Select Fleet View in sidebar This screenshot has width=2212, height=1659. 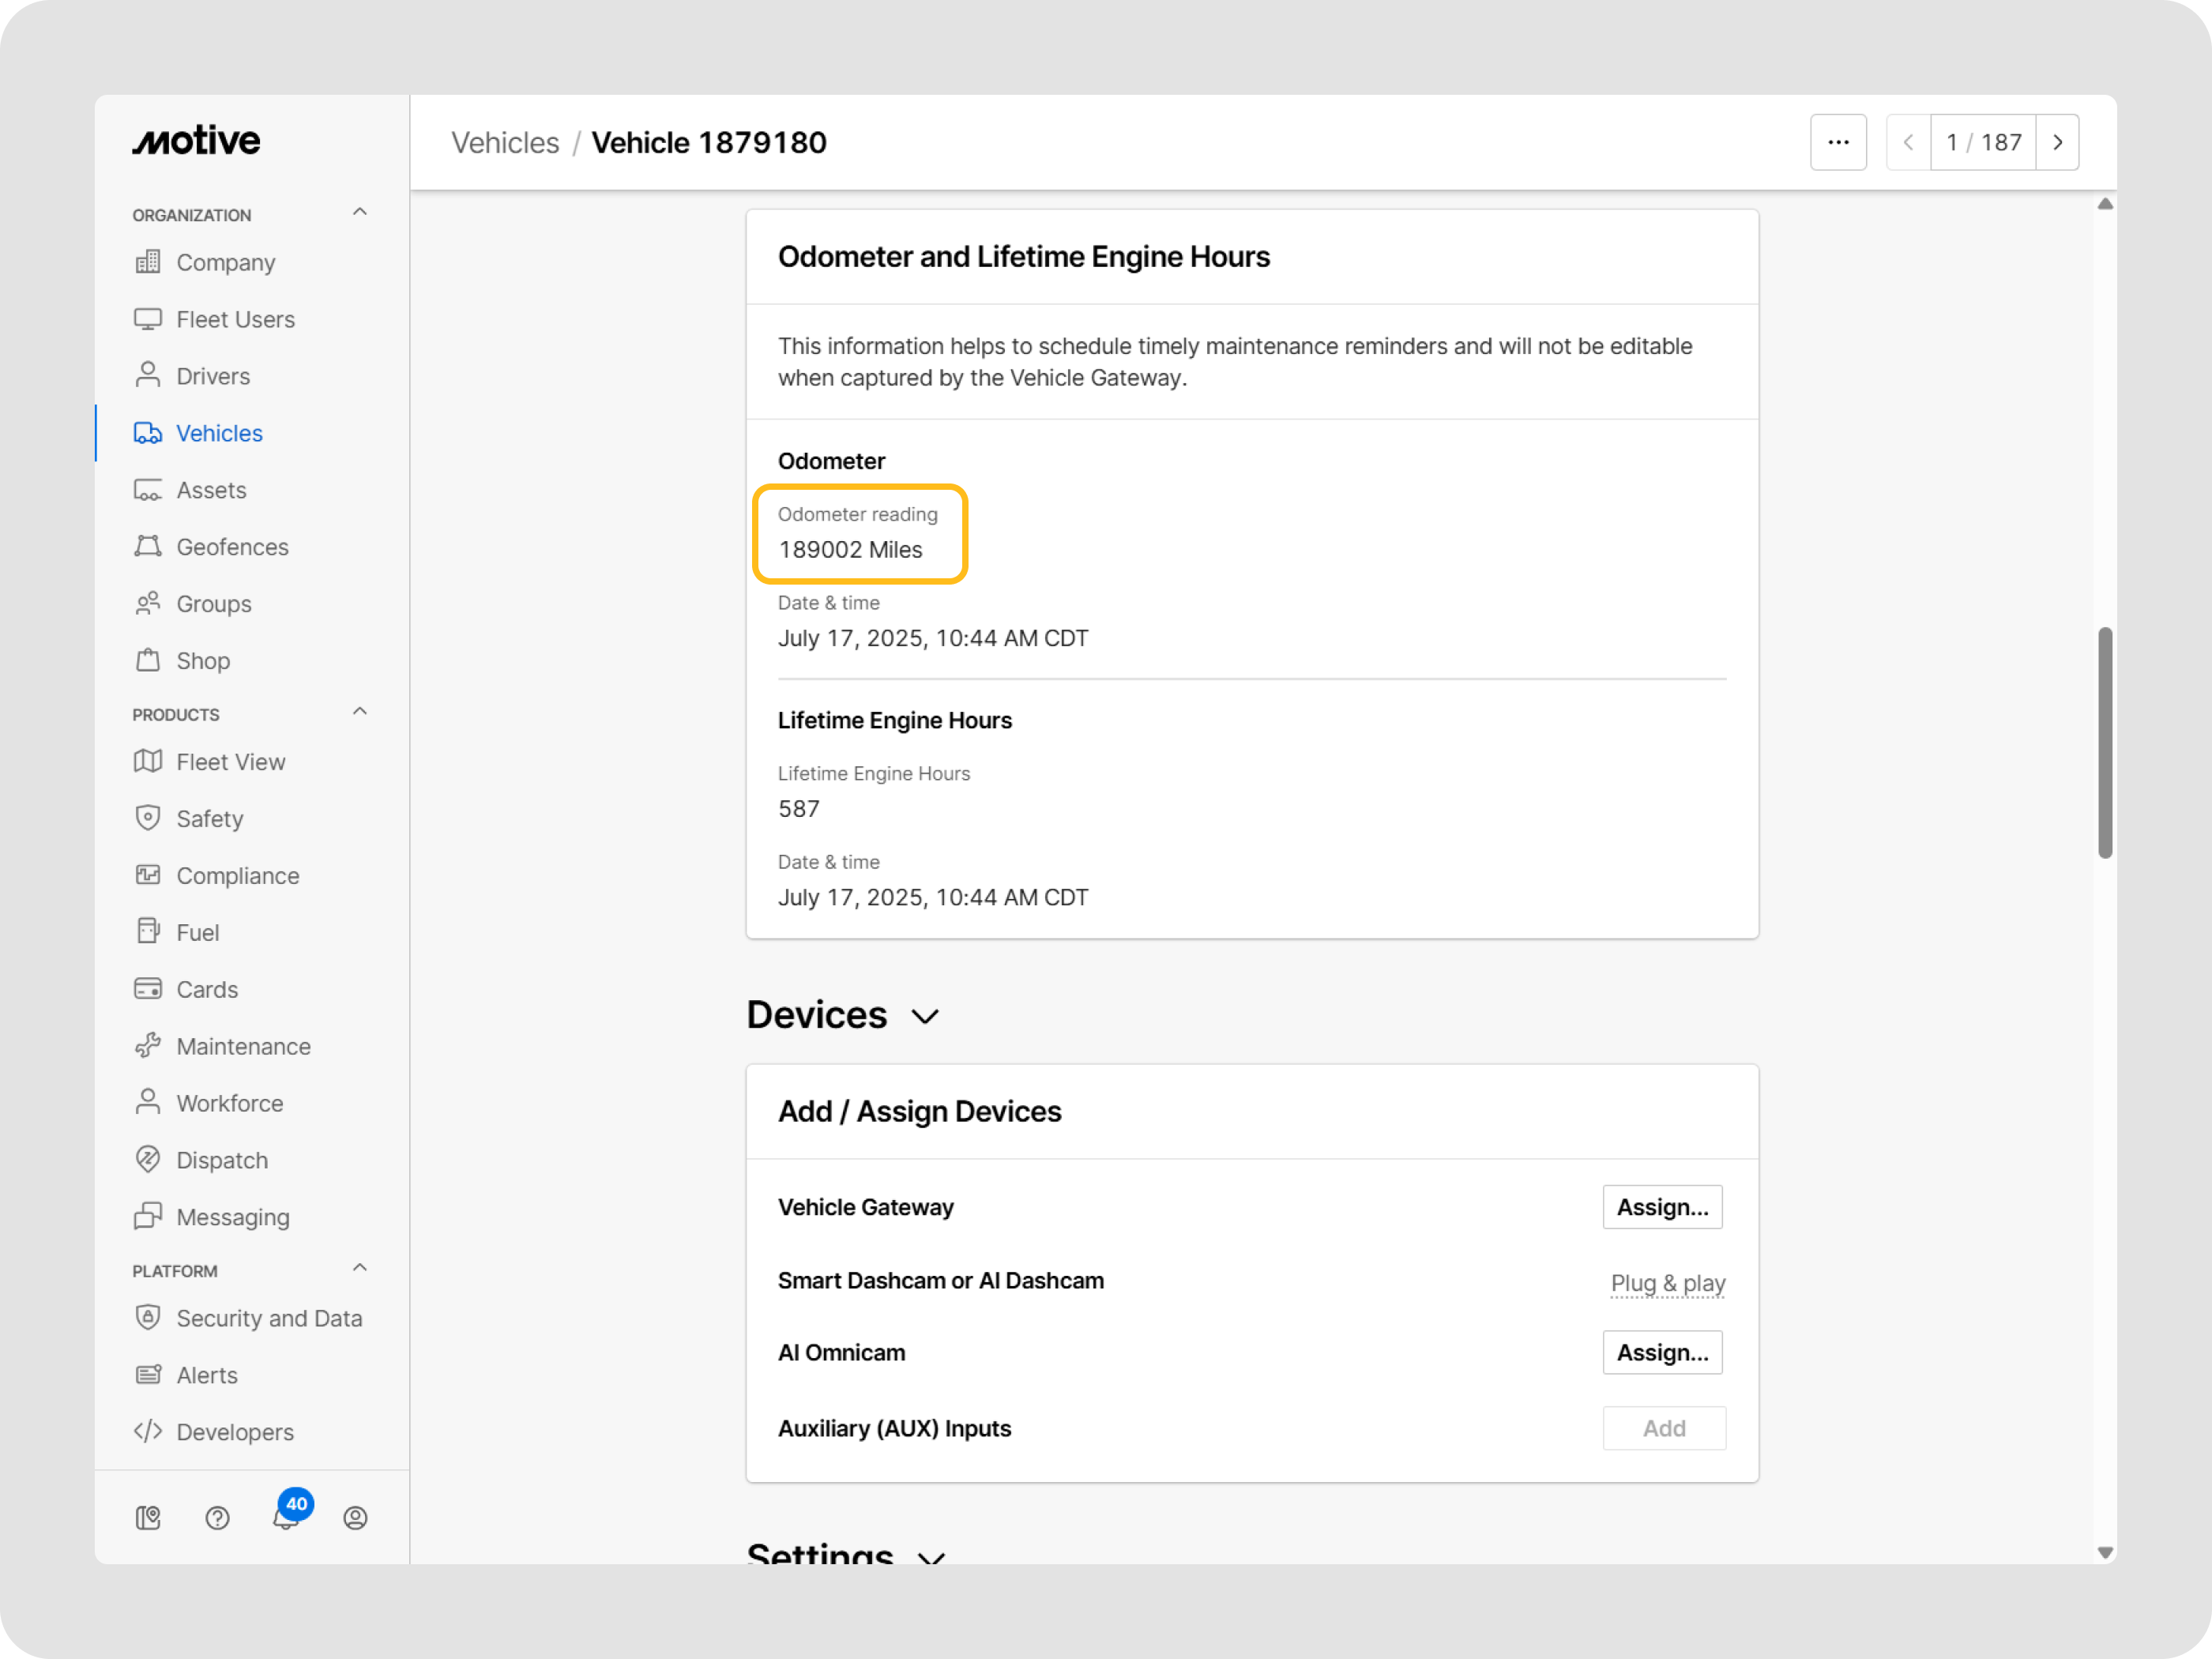230,762
